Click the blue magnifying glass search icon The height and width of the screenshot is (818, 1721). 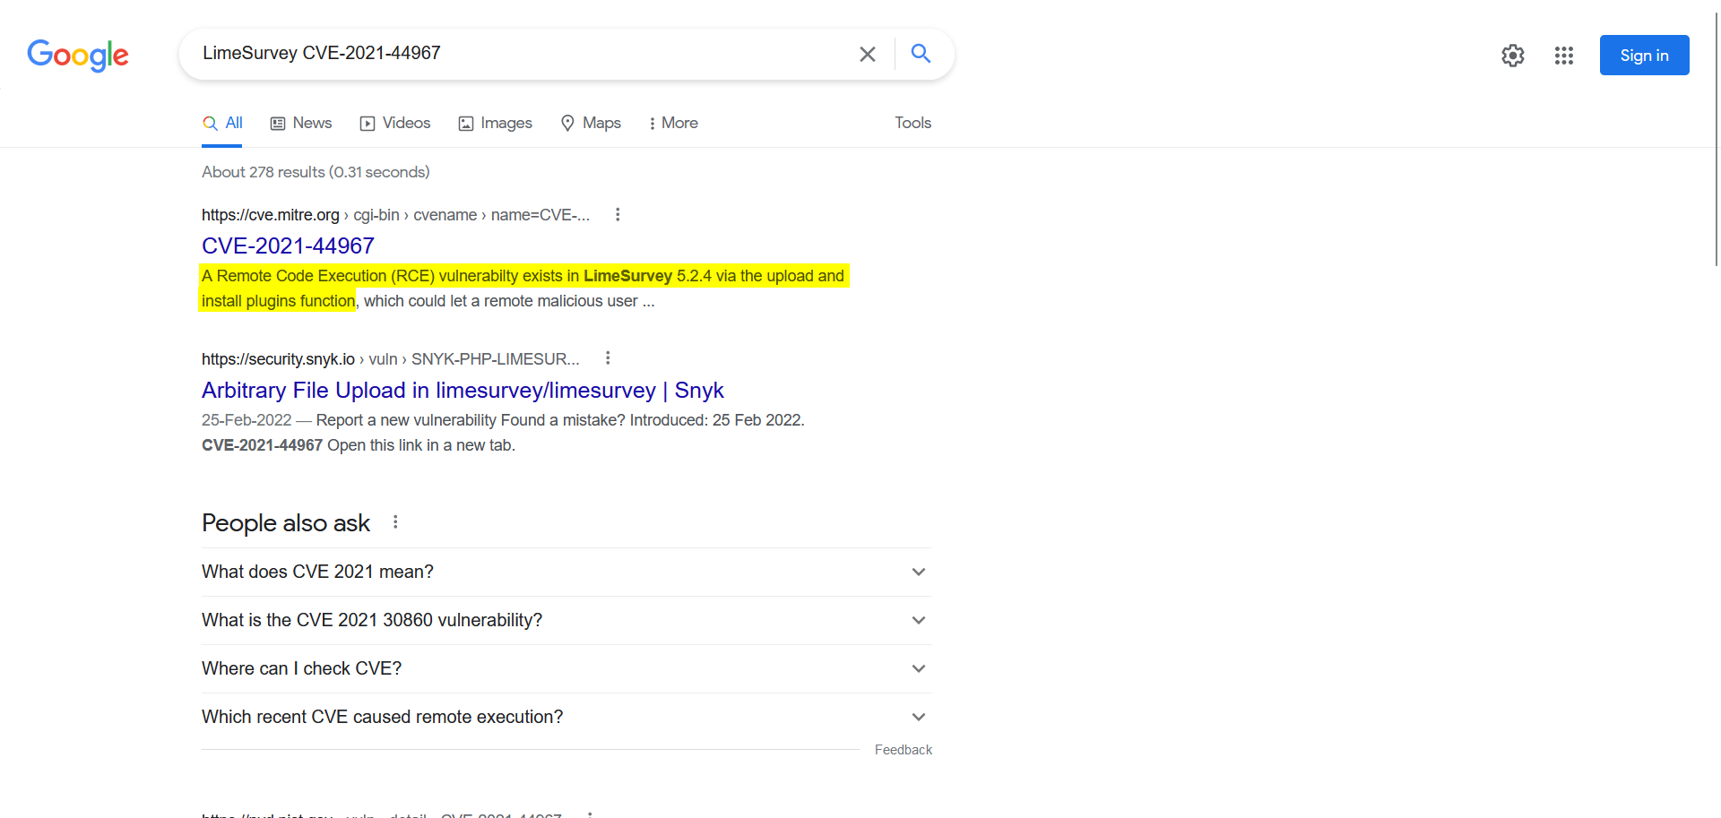[921, 54]
